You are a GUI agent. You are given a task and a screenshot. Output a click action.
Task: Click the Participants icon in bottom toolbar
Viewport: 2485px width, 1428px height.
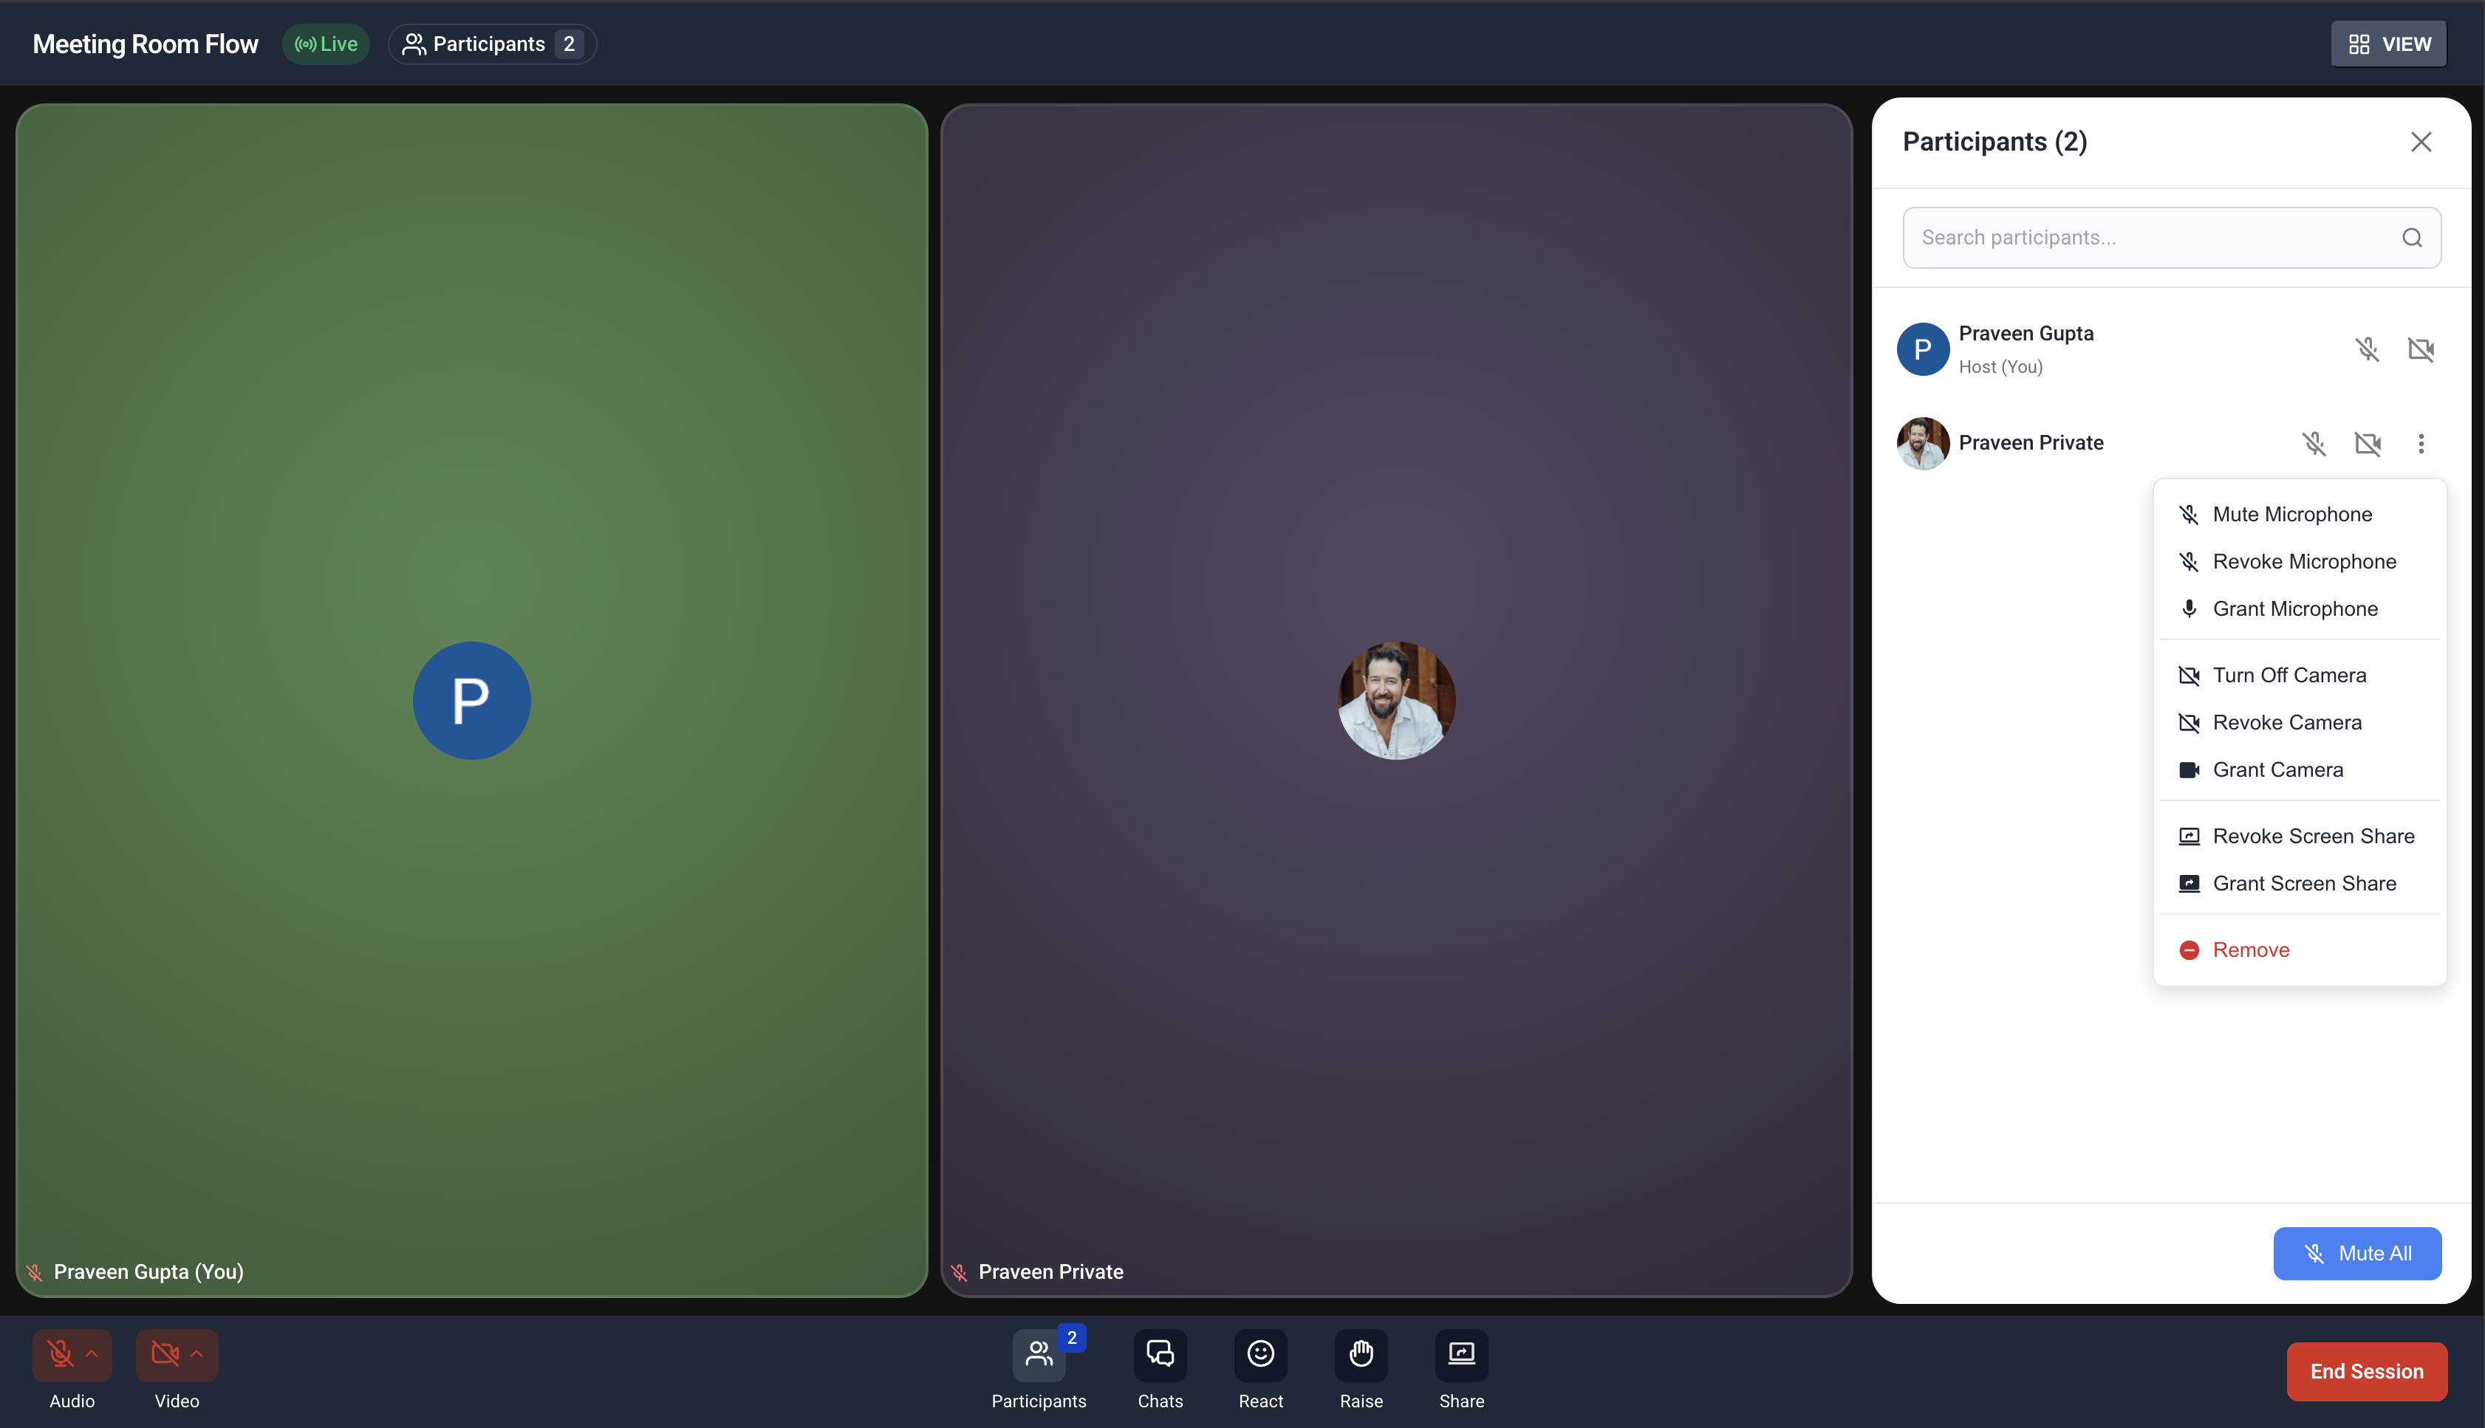[1038, 1354]
